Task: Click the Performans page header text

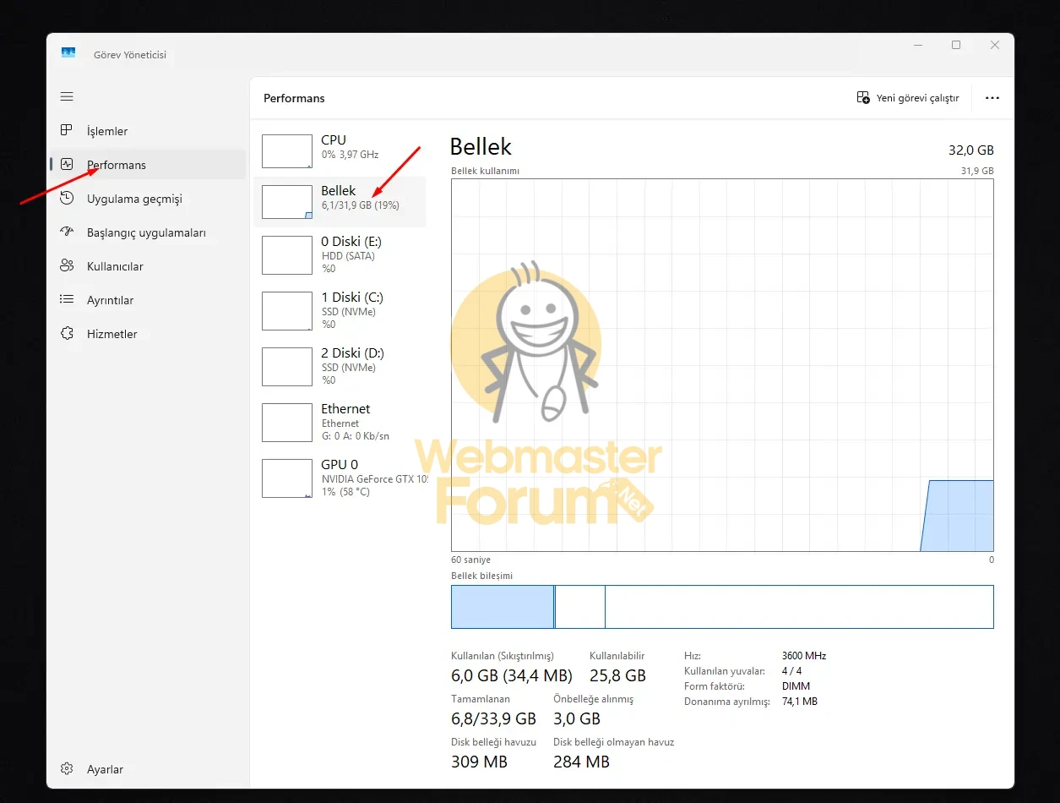Action: [294, 98]
